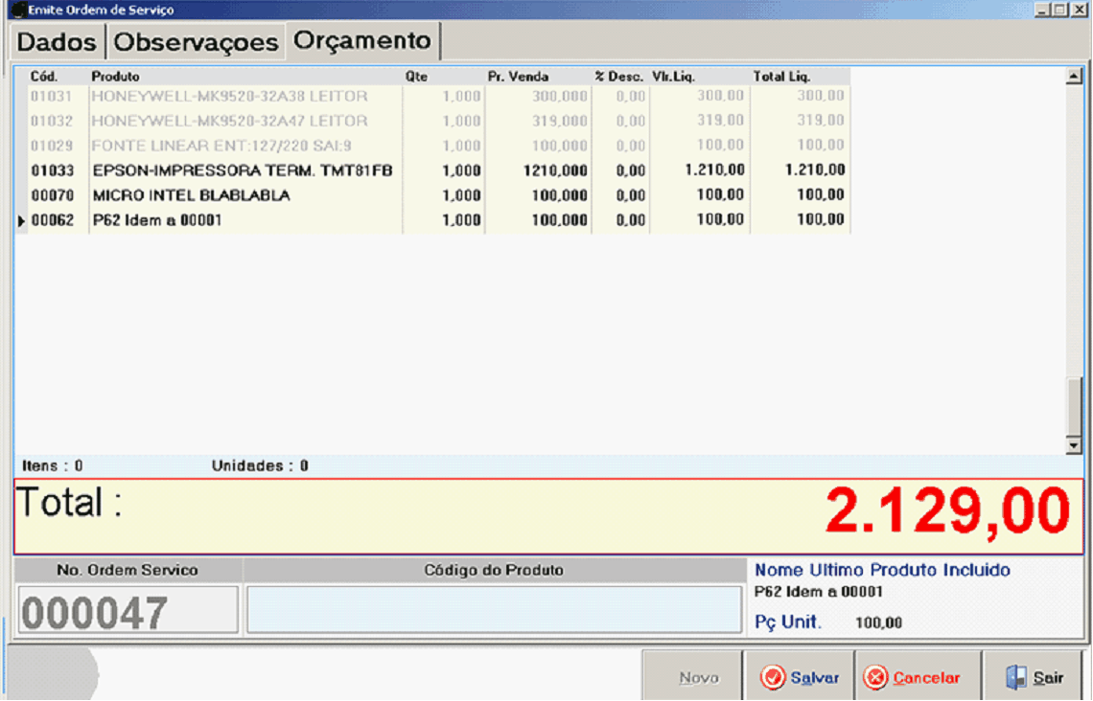Focus the Código do Produto input field
The height and width of the screenshot is (701, 1093).
pos(494,610)
